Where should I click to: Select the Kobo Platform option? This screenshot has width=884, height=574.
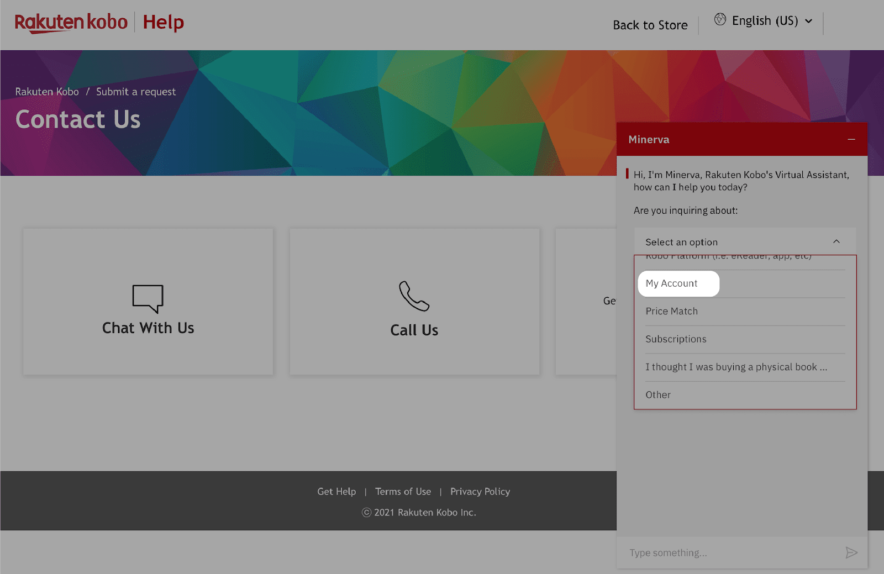tap(745, 261)
